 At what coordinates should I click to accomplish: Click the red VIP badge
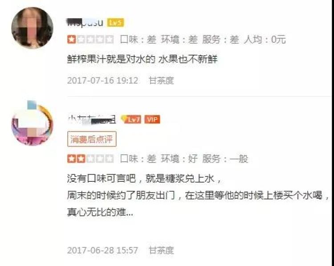pos(152,119)
